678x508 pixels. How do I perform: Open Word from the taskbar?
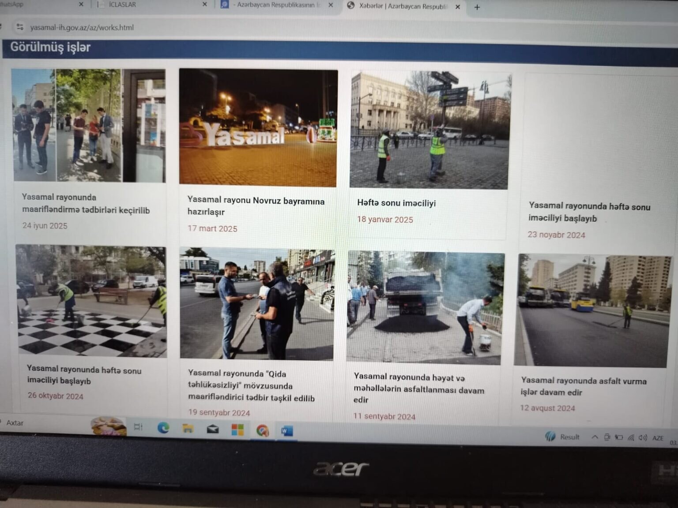[x=286, y=431]
